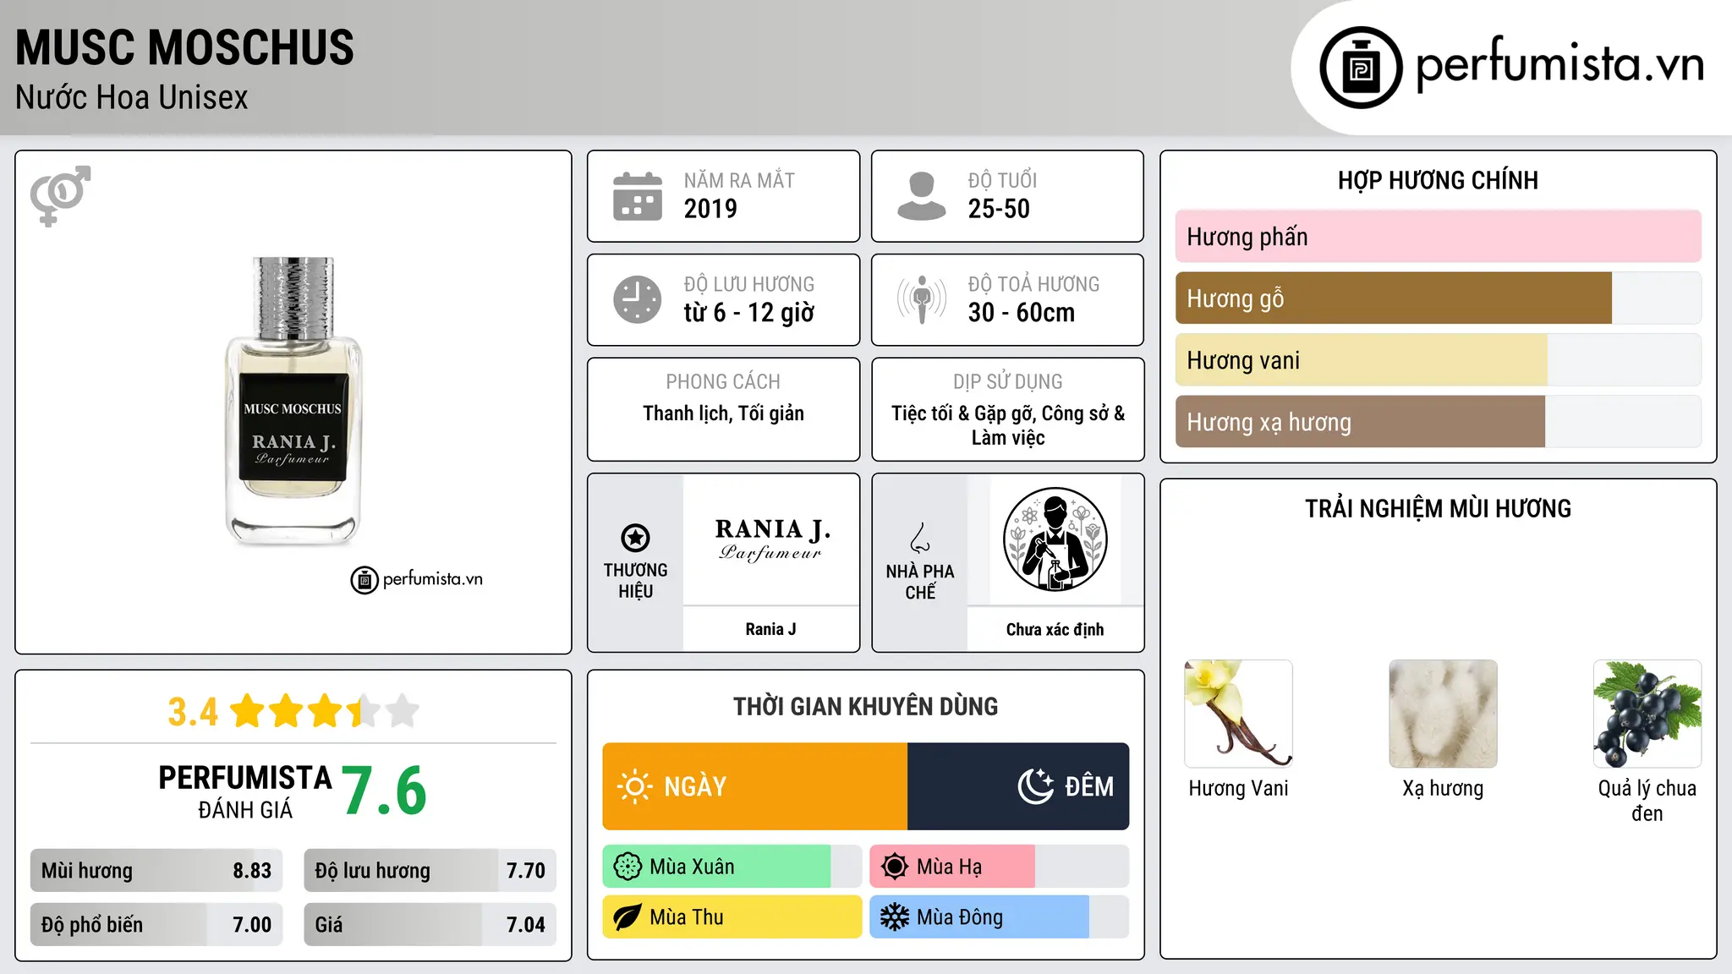Click the sun icon in Ngày bar
Screen dimensions: 1732x974
pyautogui.click(x=634, y=786)
